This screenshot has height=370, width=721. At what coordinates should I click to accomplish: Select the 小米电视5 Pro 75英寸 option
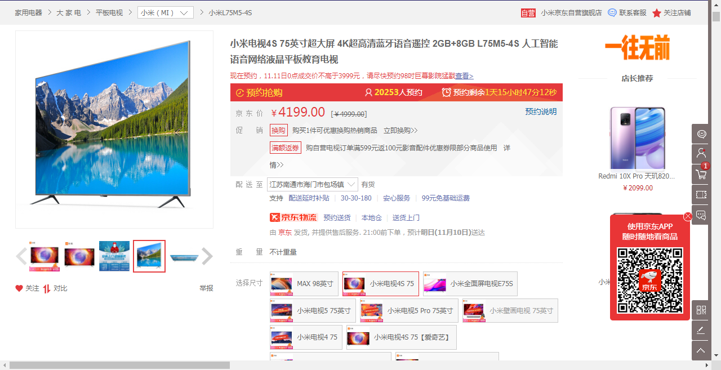(410, 311)
